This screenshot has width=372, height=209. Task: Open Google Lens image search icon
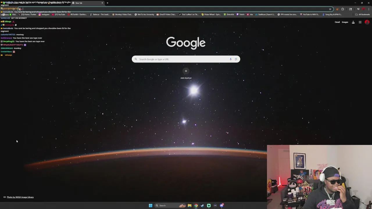(236, 59)
